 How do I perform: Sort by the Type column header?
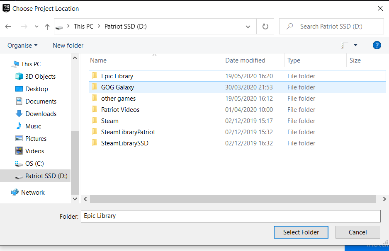pos(294,60)
